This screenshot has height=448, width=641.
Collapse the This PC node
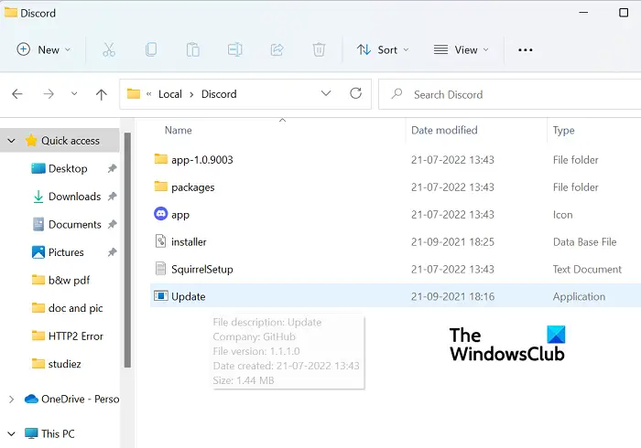click(x=11, y=433)
